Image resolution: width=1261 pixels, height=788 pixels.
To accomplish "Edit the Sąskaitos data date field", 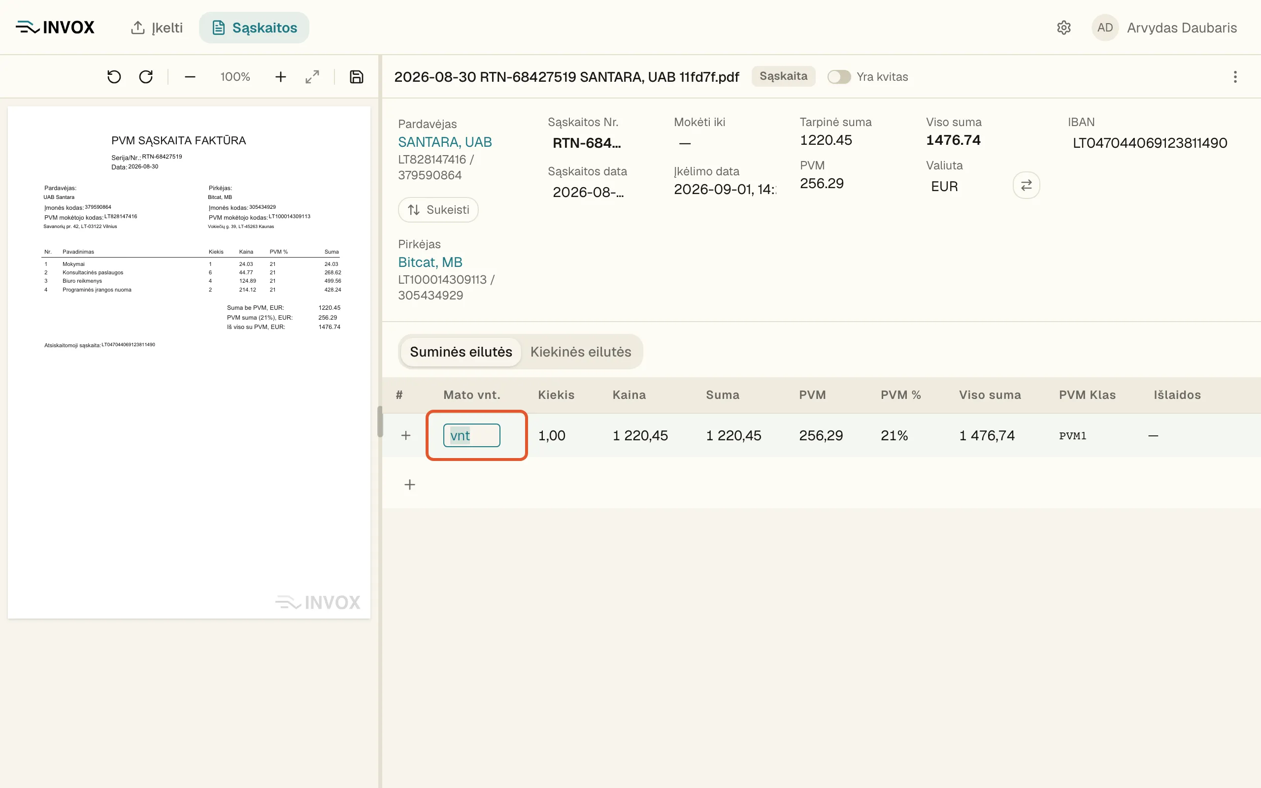I will click(x=588, y=192).
